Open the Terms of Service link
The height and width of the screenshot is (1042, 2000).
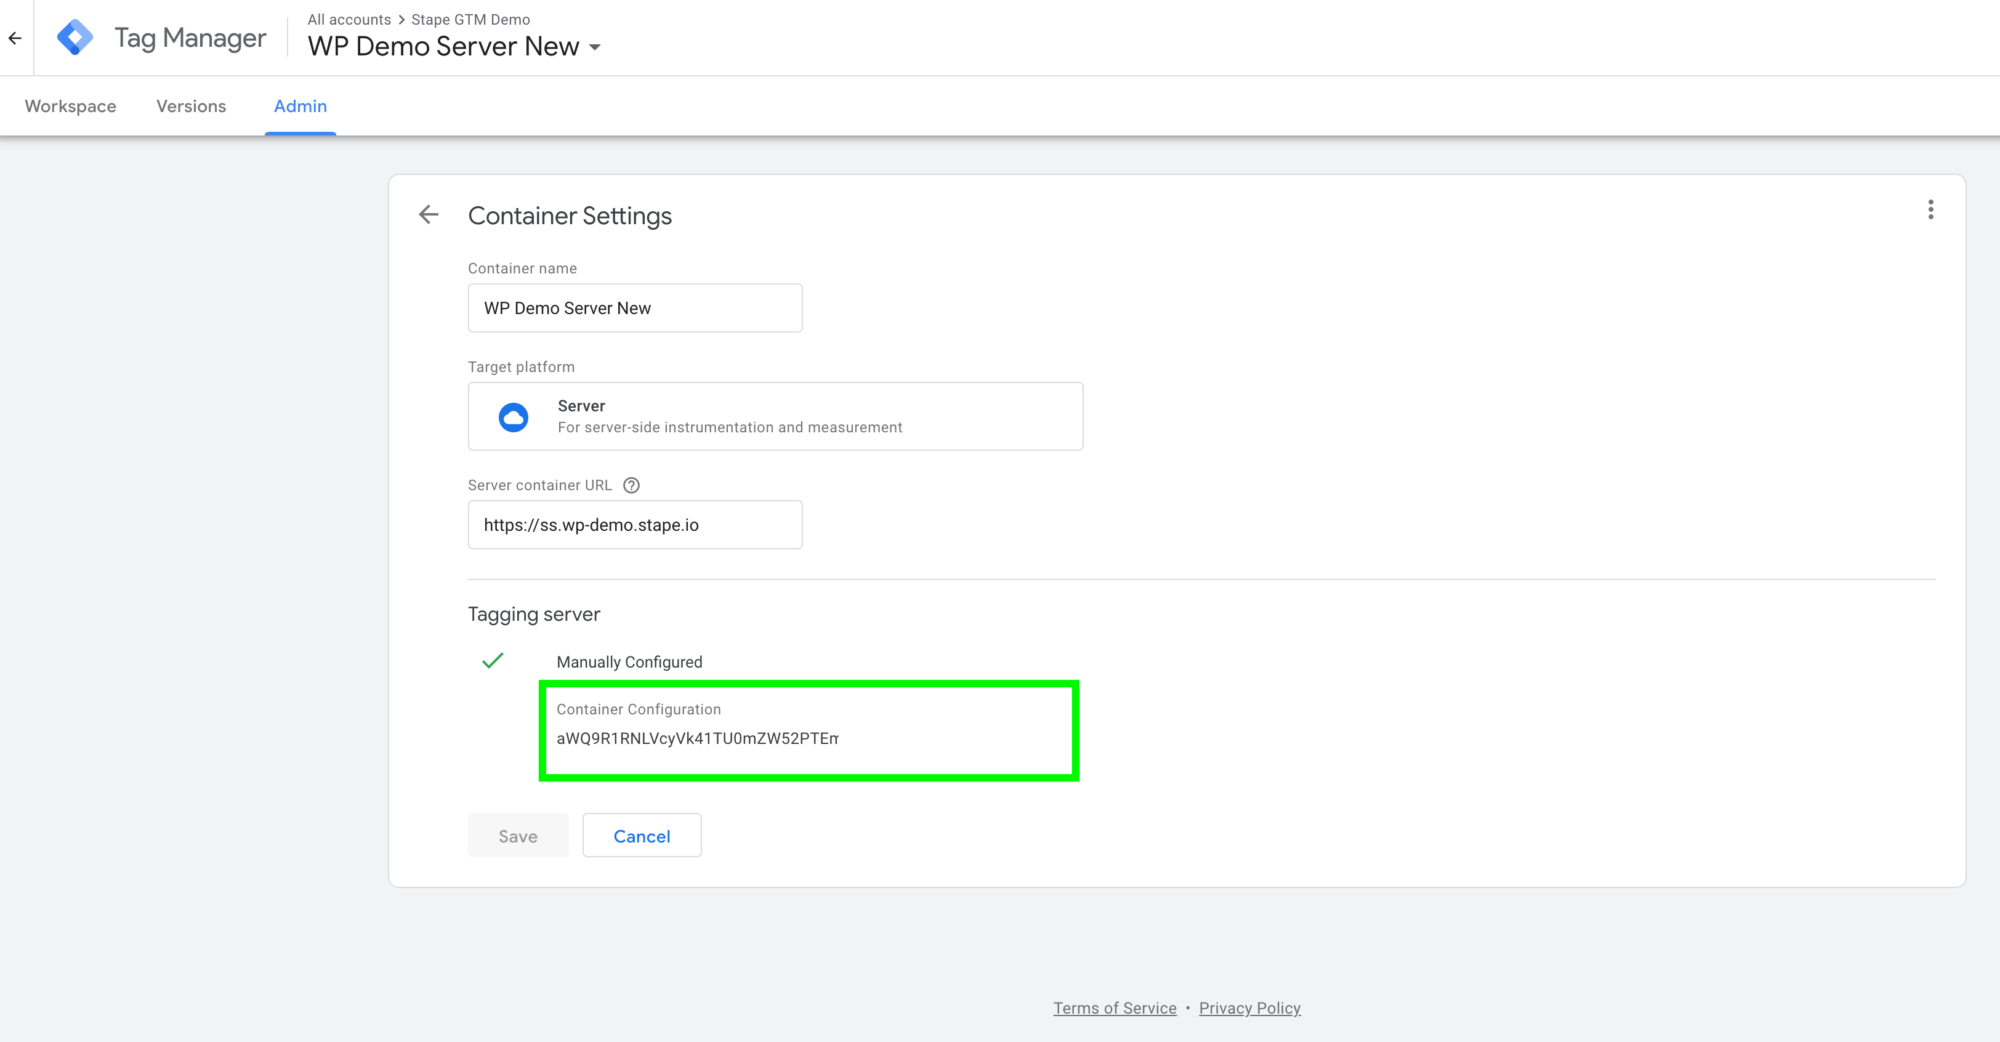click(1114, 1008)
